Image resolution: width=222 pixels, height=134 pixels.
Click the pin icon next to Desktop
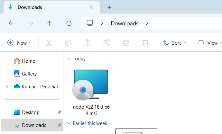(x=59, y=112)
